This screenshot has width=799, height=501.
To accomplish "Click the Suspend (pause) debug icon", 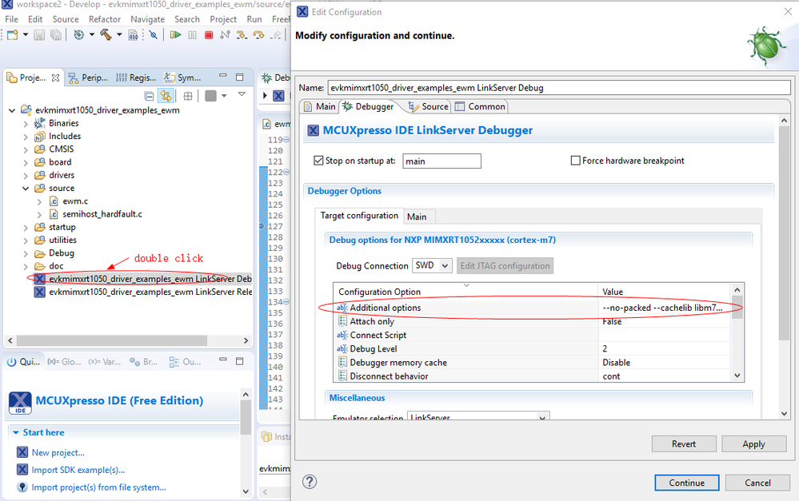I will point(192,34).
